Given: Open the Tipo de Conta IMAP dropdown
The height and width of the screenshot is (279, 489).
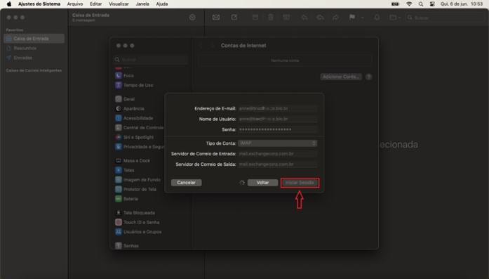Looking at the screenshot, I should pyautogui.click(x=278, y=143).
